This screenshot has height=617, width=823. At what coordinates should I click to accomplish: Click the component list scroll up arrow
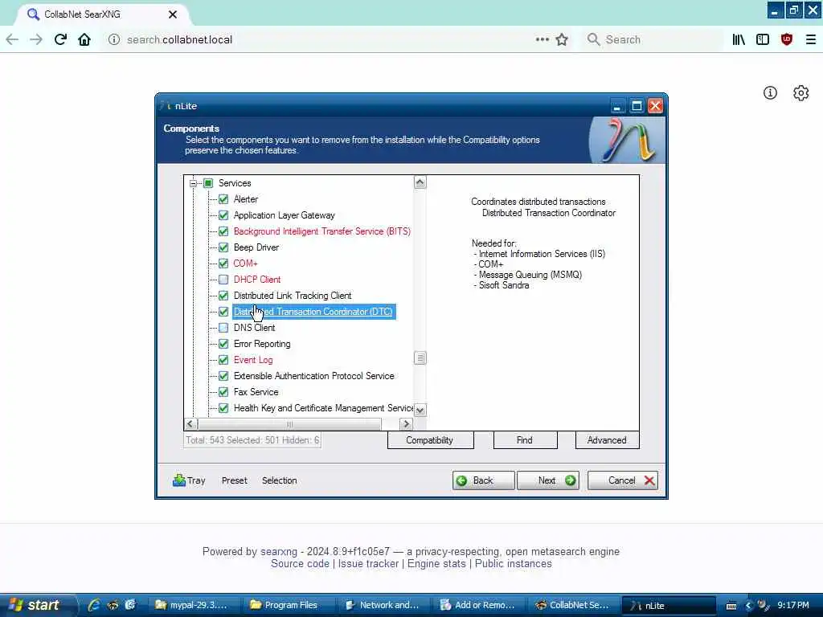[x=420, y=182]
